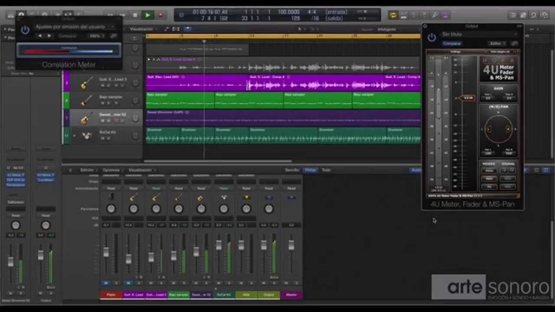Click the red Record button in the transport

pos(160,15)
